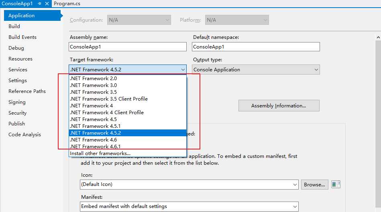The height and width of the screenshot is (212, 381).
Task: Open the Build Events page
Action: pos(22,37)
